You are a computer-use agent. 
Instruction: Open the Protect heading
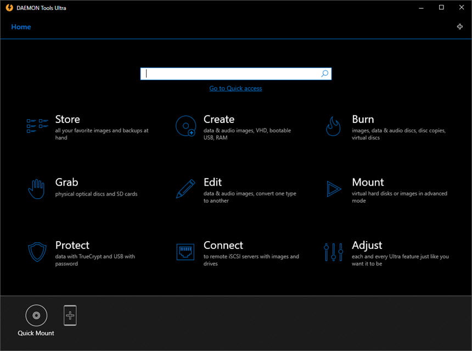[x=72, y=245]
